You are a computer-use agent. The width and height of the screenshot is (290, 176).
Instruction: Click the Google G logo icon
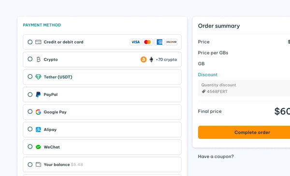point(38,112)
